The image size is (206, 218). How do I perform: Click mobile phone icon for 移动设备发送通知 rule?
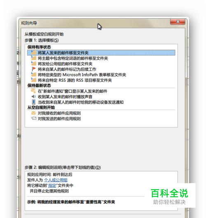click(34, 102)
